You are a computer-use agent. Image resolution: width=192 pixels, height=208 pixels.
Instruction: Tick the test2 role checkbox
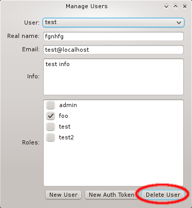pos(50,137)
